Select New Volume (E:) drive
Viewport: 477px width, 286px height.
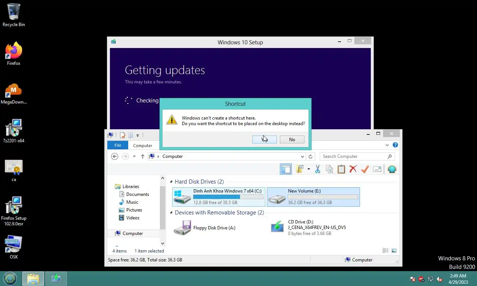(x=313, y=197)
